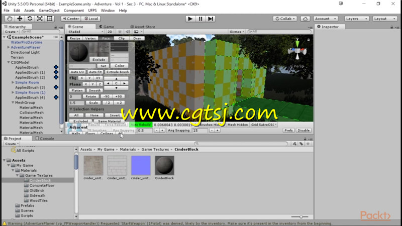Open the Gizmos dropdown

[x=237, y=32]
